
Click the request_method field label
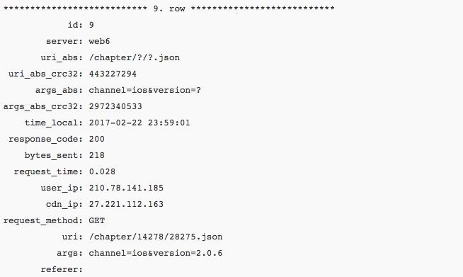(43, 221)
